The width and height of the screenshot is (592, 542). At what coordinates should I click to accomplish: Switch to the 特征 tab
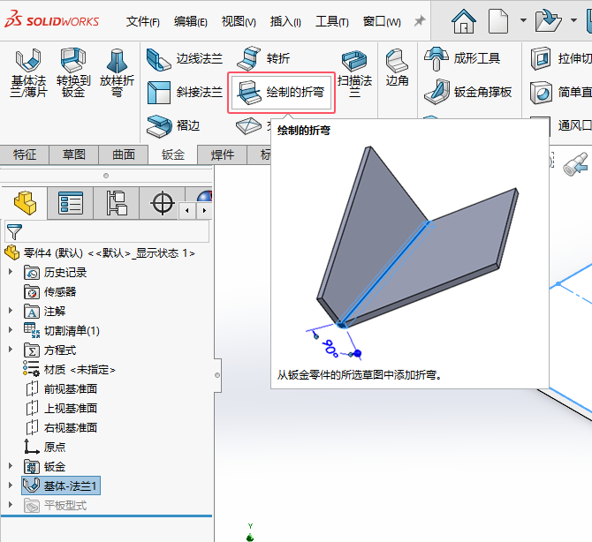pyautogui.click(x=25, y=154)
